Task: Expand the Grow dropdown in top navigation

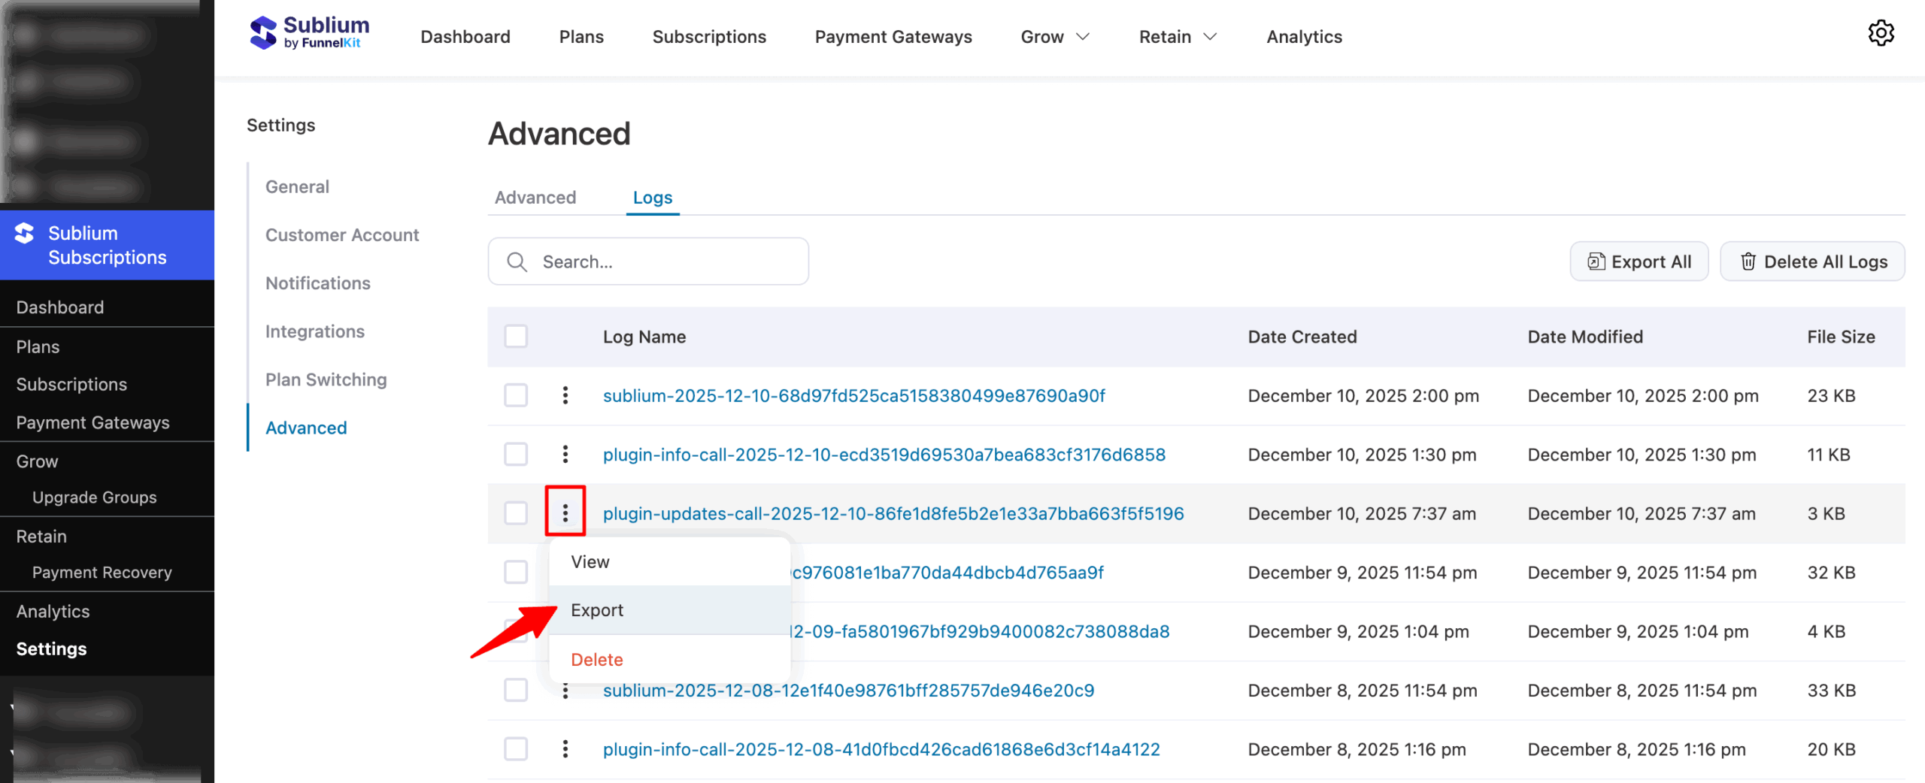Action: click(1054, 37)
